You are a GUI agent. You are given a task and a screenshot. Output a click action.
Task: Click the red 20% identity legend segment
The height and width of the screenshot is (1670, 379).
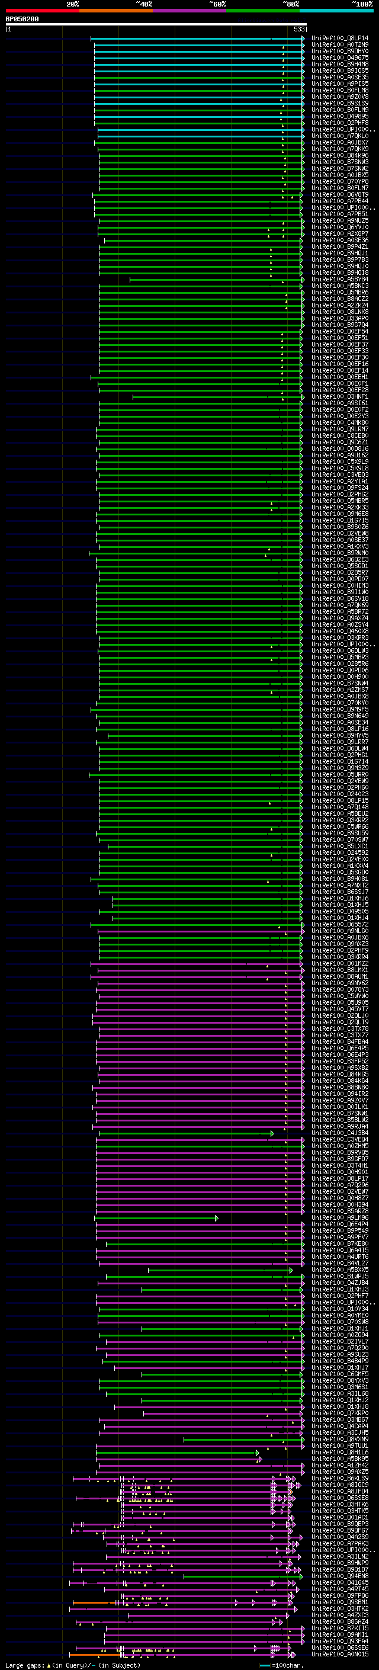click(42, 11)
